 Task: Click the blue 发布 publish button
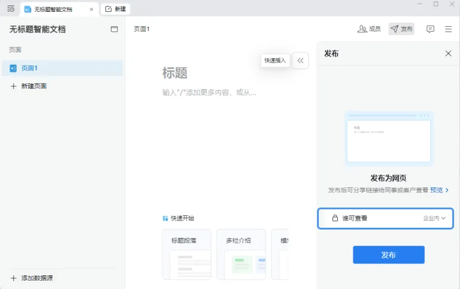click(x=388, y=255)
